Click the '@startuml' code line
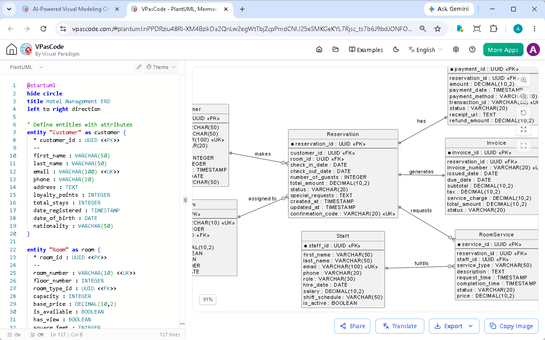Image resolution: width=545 pixels, height=340 pixels. [41, 85]
